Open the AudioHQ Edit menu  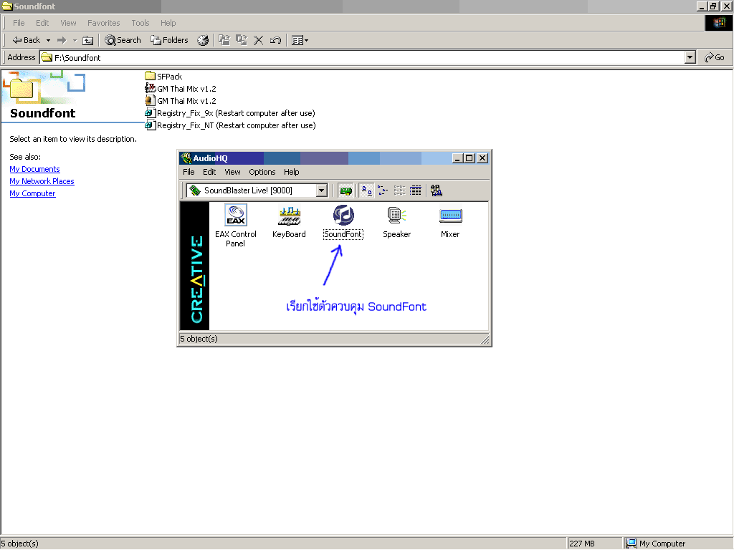pos(209,172)
